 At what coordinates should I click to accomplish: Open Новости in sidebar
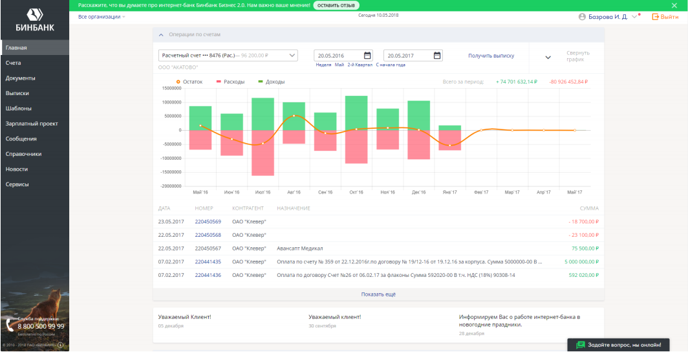[x=35, y=169]
